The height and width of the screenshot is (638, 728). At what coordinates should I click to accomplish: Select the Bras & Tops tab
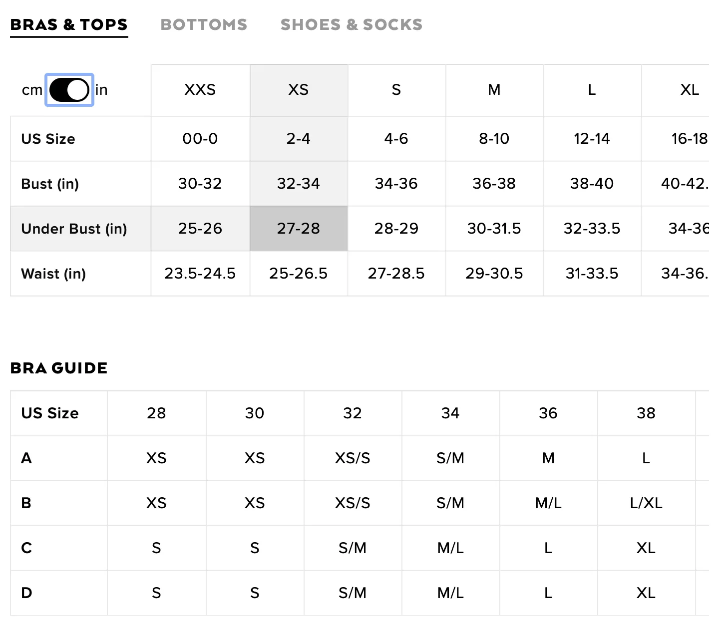[69, 24]
